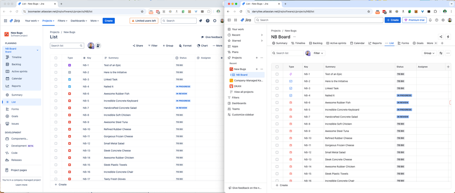Screen dimensions: 455x193
Task: Click three-dot menu next to NB Board title
Action: (x=295, y=37)
